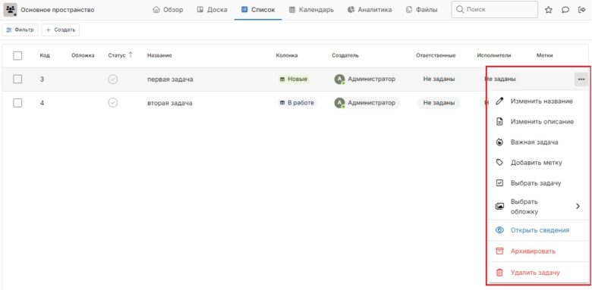This screenshot has height=290, width=592.
Task: Click the Название column header
Action: pyautogui.click(x=159, y=55)
